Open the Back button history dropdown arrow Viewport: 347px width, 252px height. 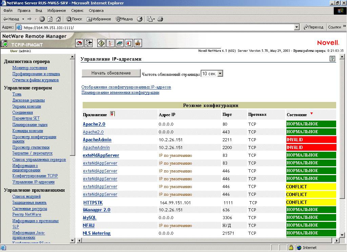click(23, 19)
